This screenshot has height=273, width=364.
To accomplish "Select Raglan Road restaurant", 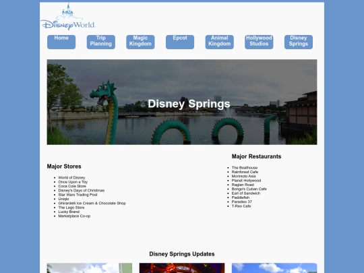I will click(243, 185).
